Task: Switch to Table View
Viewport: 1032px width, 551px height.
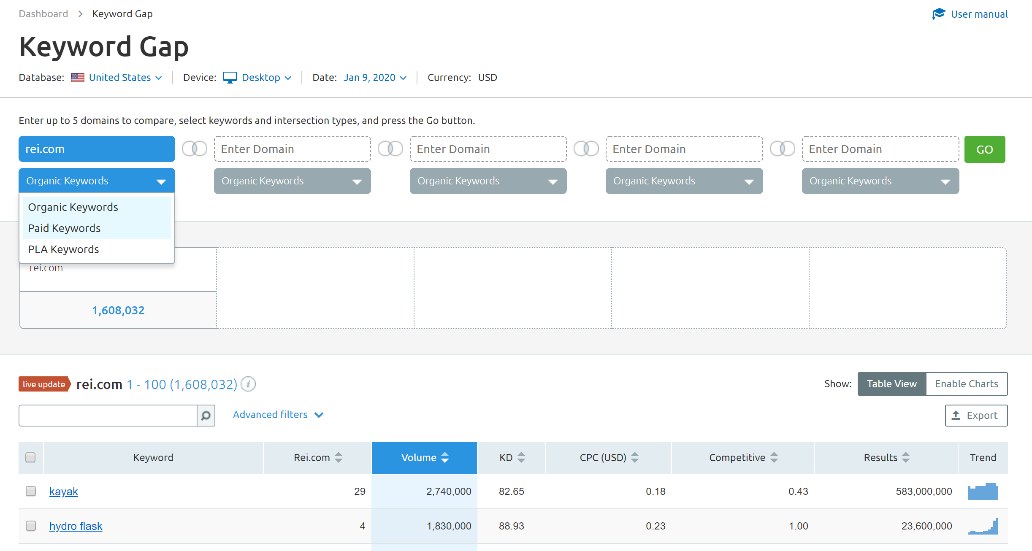Action: [892, 384]
